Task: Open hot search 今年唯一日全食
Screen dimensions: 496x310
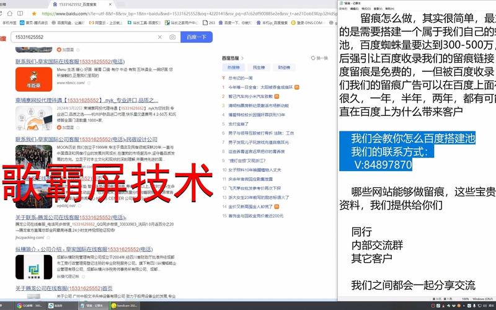Action: [261, 87]
